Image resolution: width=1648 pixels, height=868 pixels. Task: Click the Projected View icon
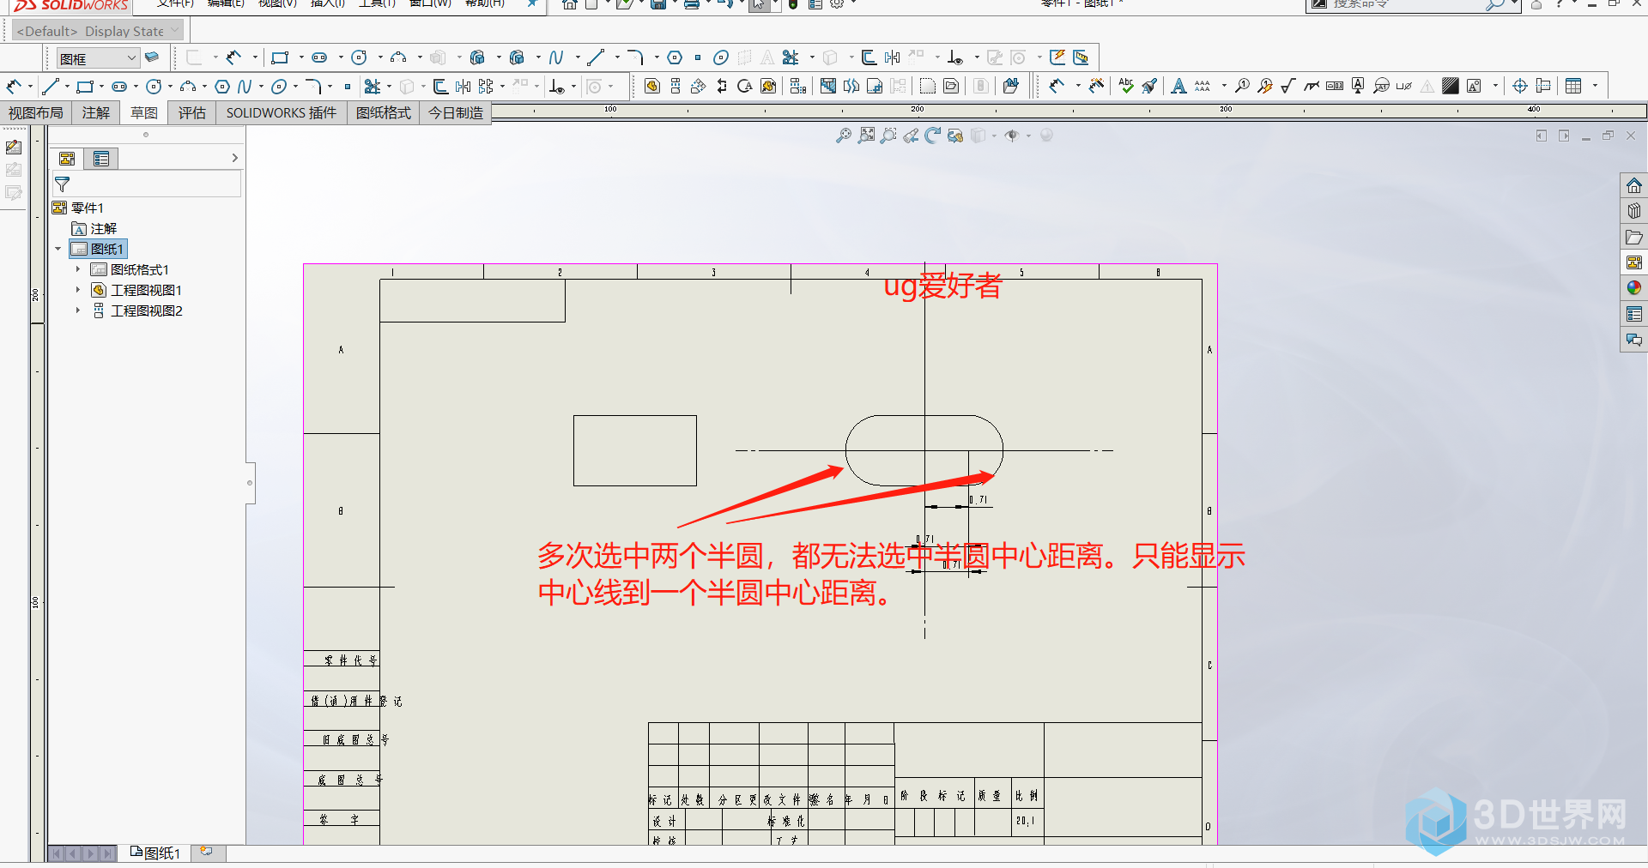676,86
